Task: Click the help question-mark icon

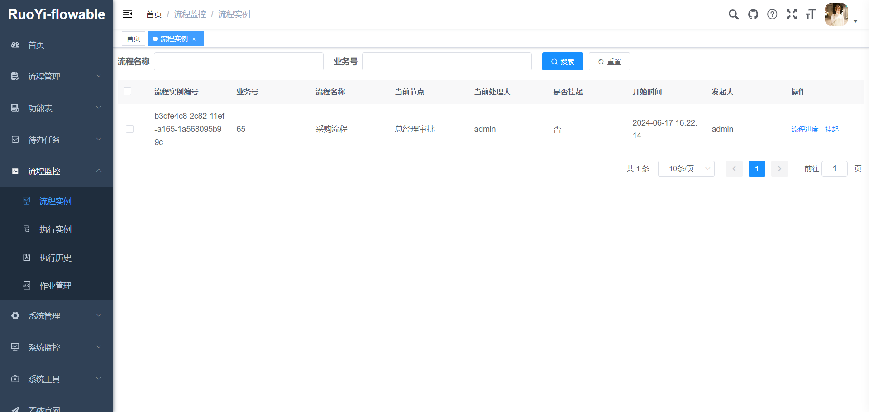Action: (772, 14)
